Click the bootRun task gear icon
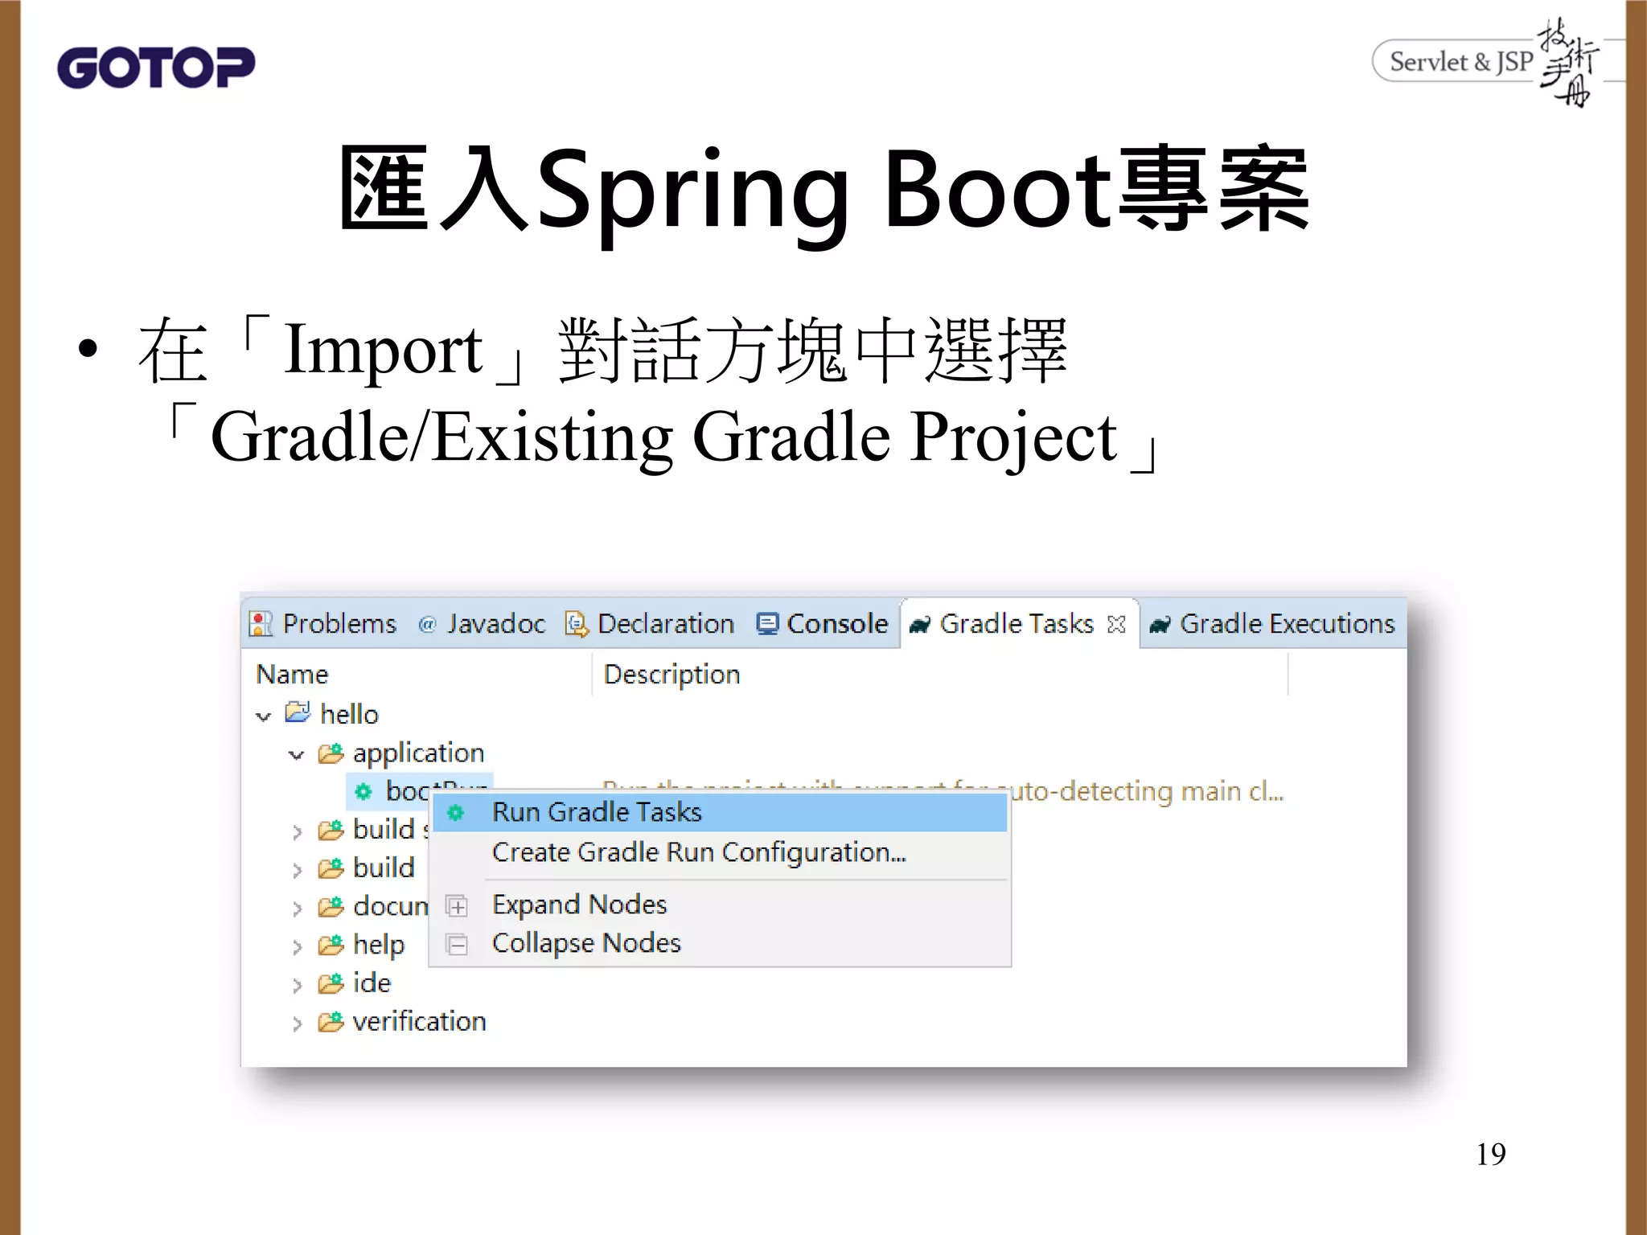1647x1235 pixels. (363, 791)
